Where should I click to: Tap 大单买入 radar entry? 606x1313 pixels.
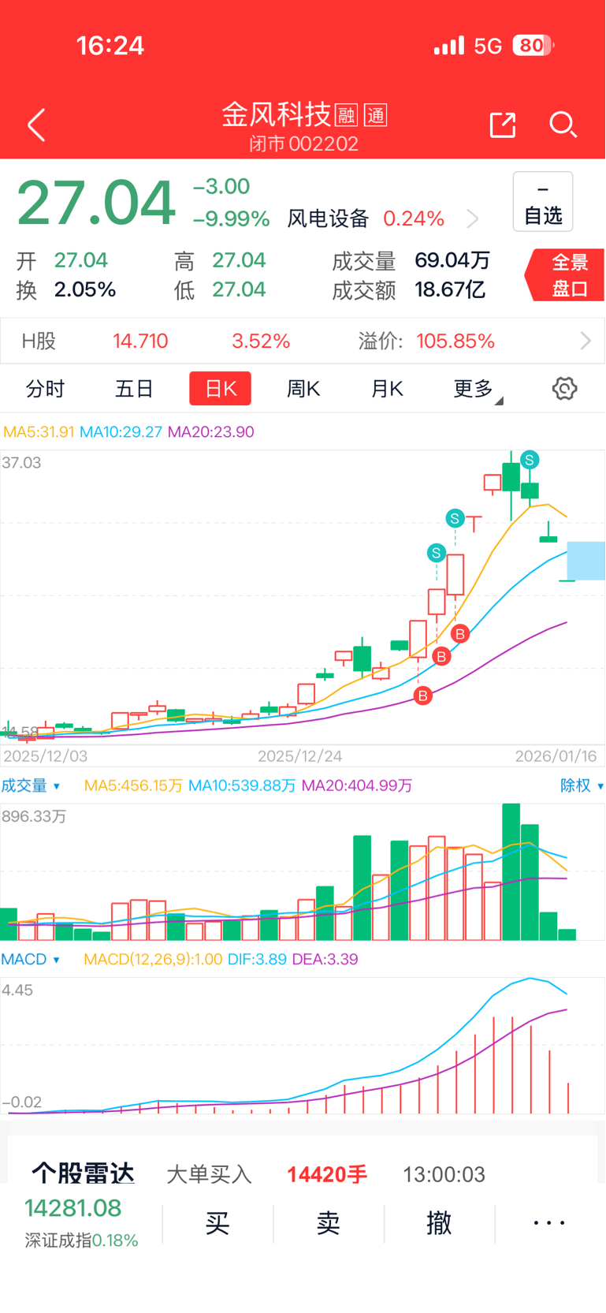coord(209,1174)
